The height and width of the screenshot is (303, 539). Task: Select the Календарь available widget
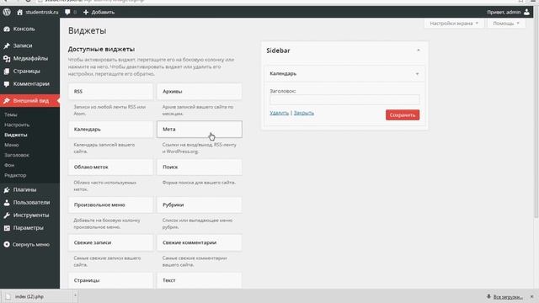pyautogui.click(x=110, y=130)
